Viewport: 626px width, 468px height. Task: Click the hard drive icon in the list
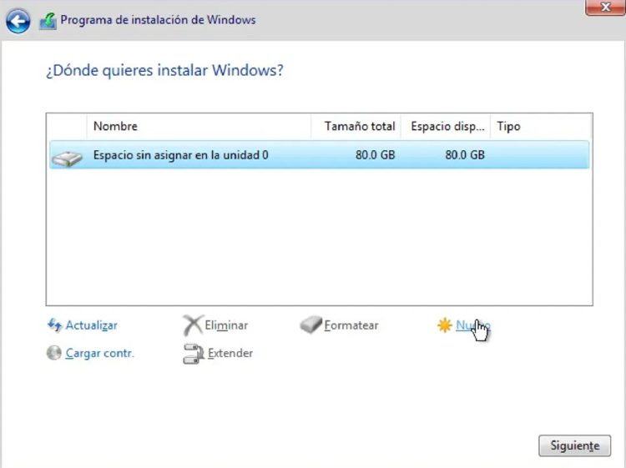click(67, 156)
